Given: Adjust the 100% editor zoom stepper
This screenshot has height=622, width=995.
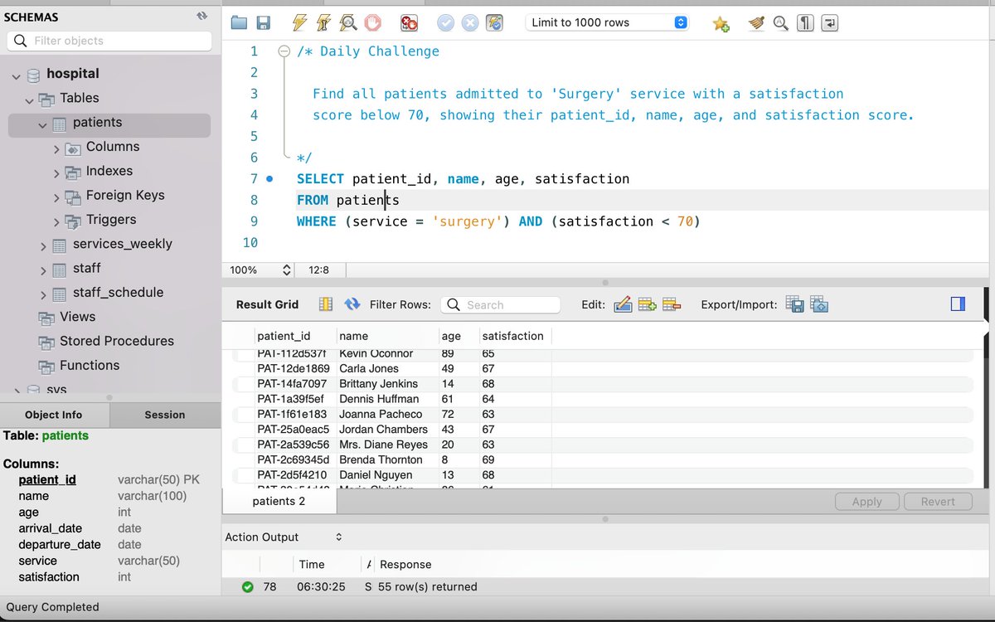Looking at the screenshot, I should (x=287, y=270).
